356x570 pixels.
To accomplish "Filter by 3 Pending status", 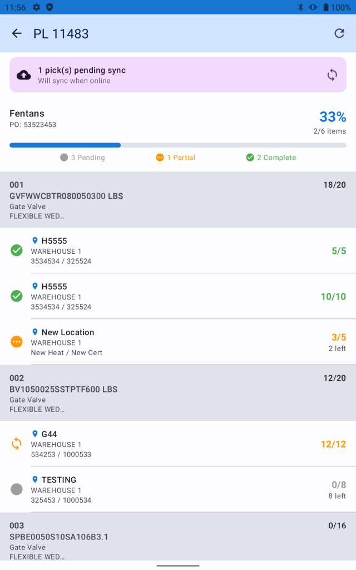I will point(82,158).
